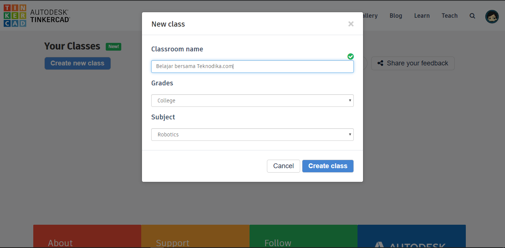Open the Teach menu item
Viewport: 505px width, 248px height.
click(x=449, y=16)
